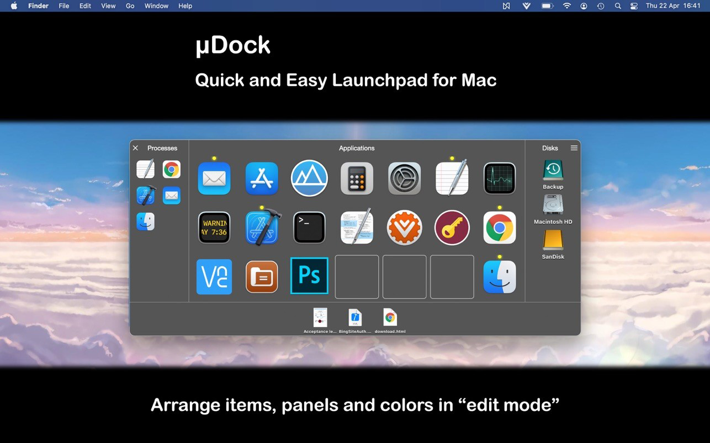Open the download.html file
710x443 pixels.
coord(390,318)
